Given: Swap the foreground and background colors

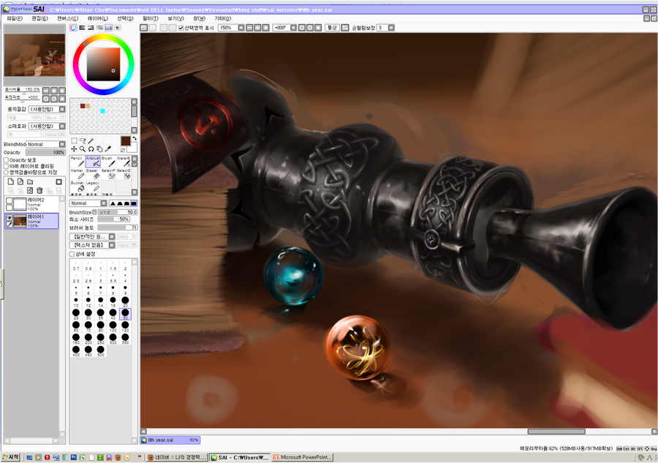Looking at the screenshot, I should [135, 138].
